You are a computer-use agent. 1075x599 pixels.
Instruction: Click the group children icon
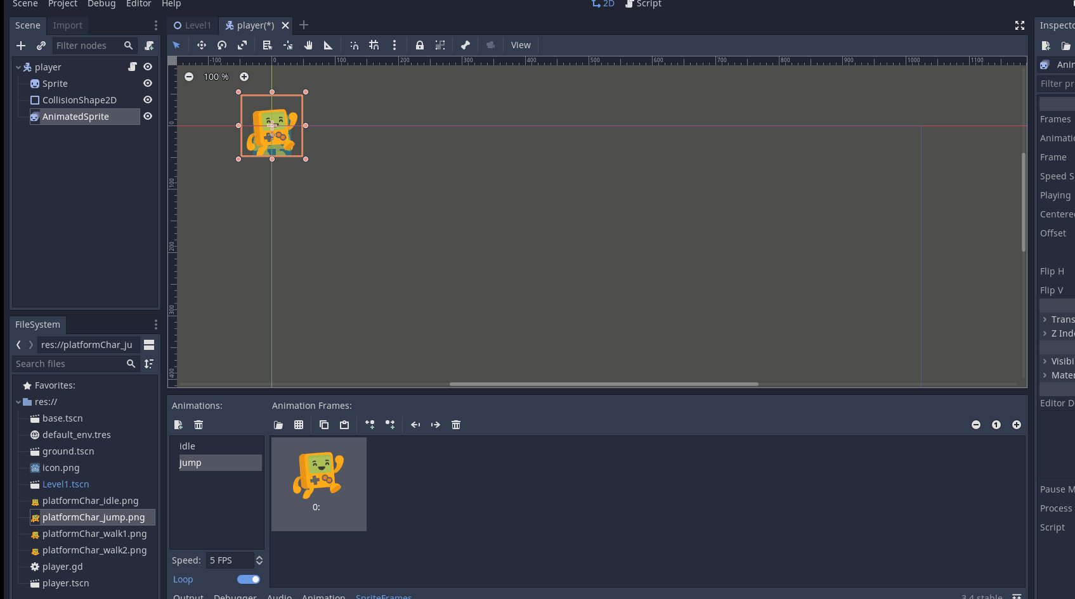440,45
